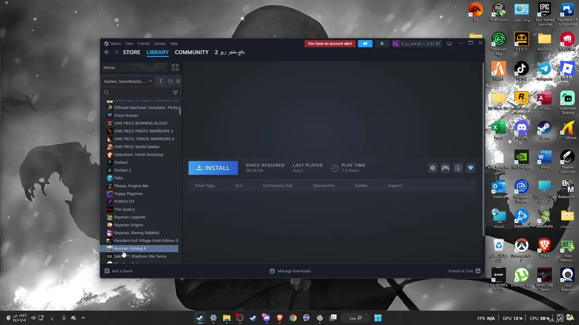Open the Store Page tab
Screen dimensions: 579x325
pos(205,186)
